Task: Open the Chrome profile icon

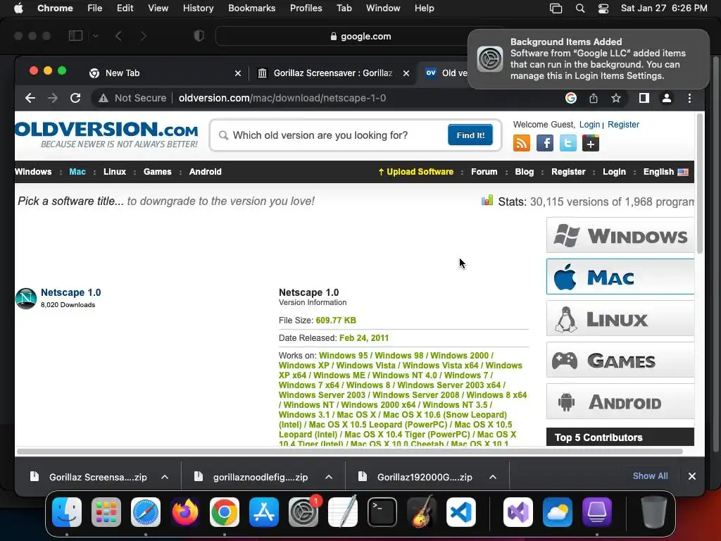Action: pyautogui.click(x=666, y=98)
